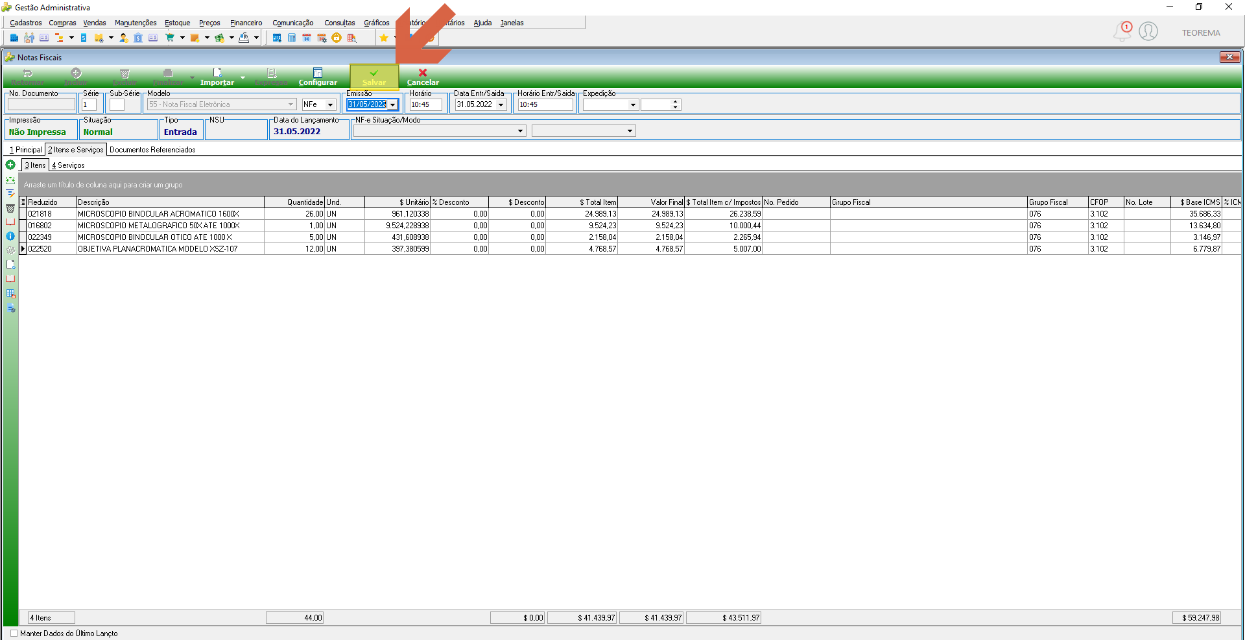Click the orange padlock toolbar icon

coord(337,38)
